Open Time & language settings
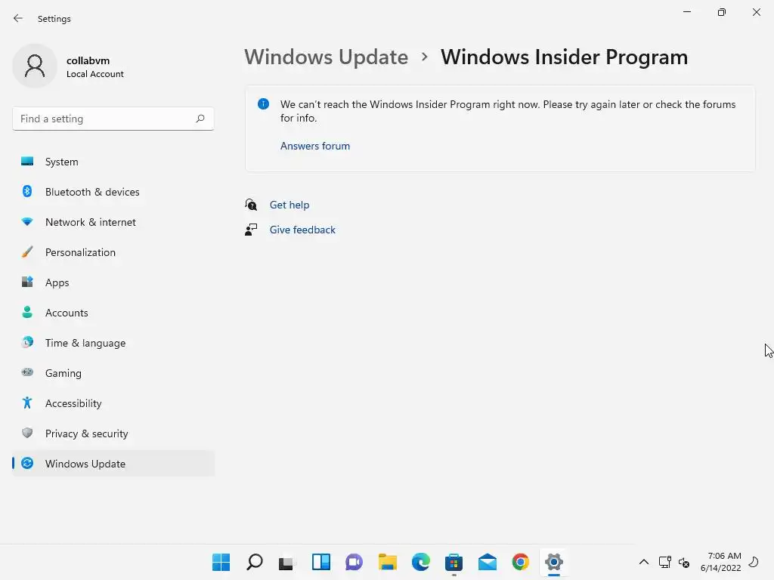The width and height of the screenshot is (774, 580). (x=113, y=343)
